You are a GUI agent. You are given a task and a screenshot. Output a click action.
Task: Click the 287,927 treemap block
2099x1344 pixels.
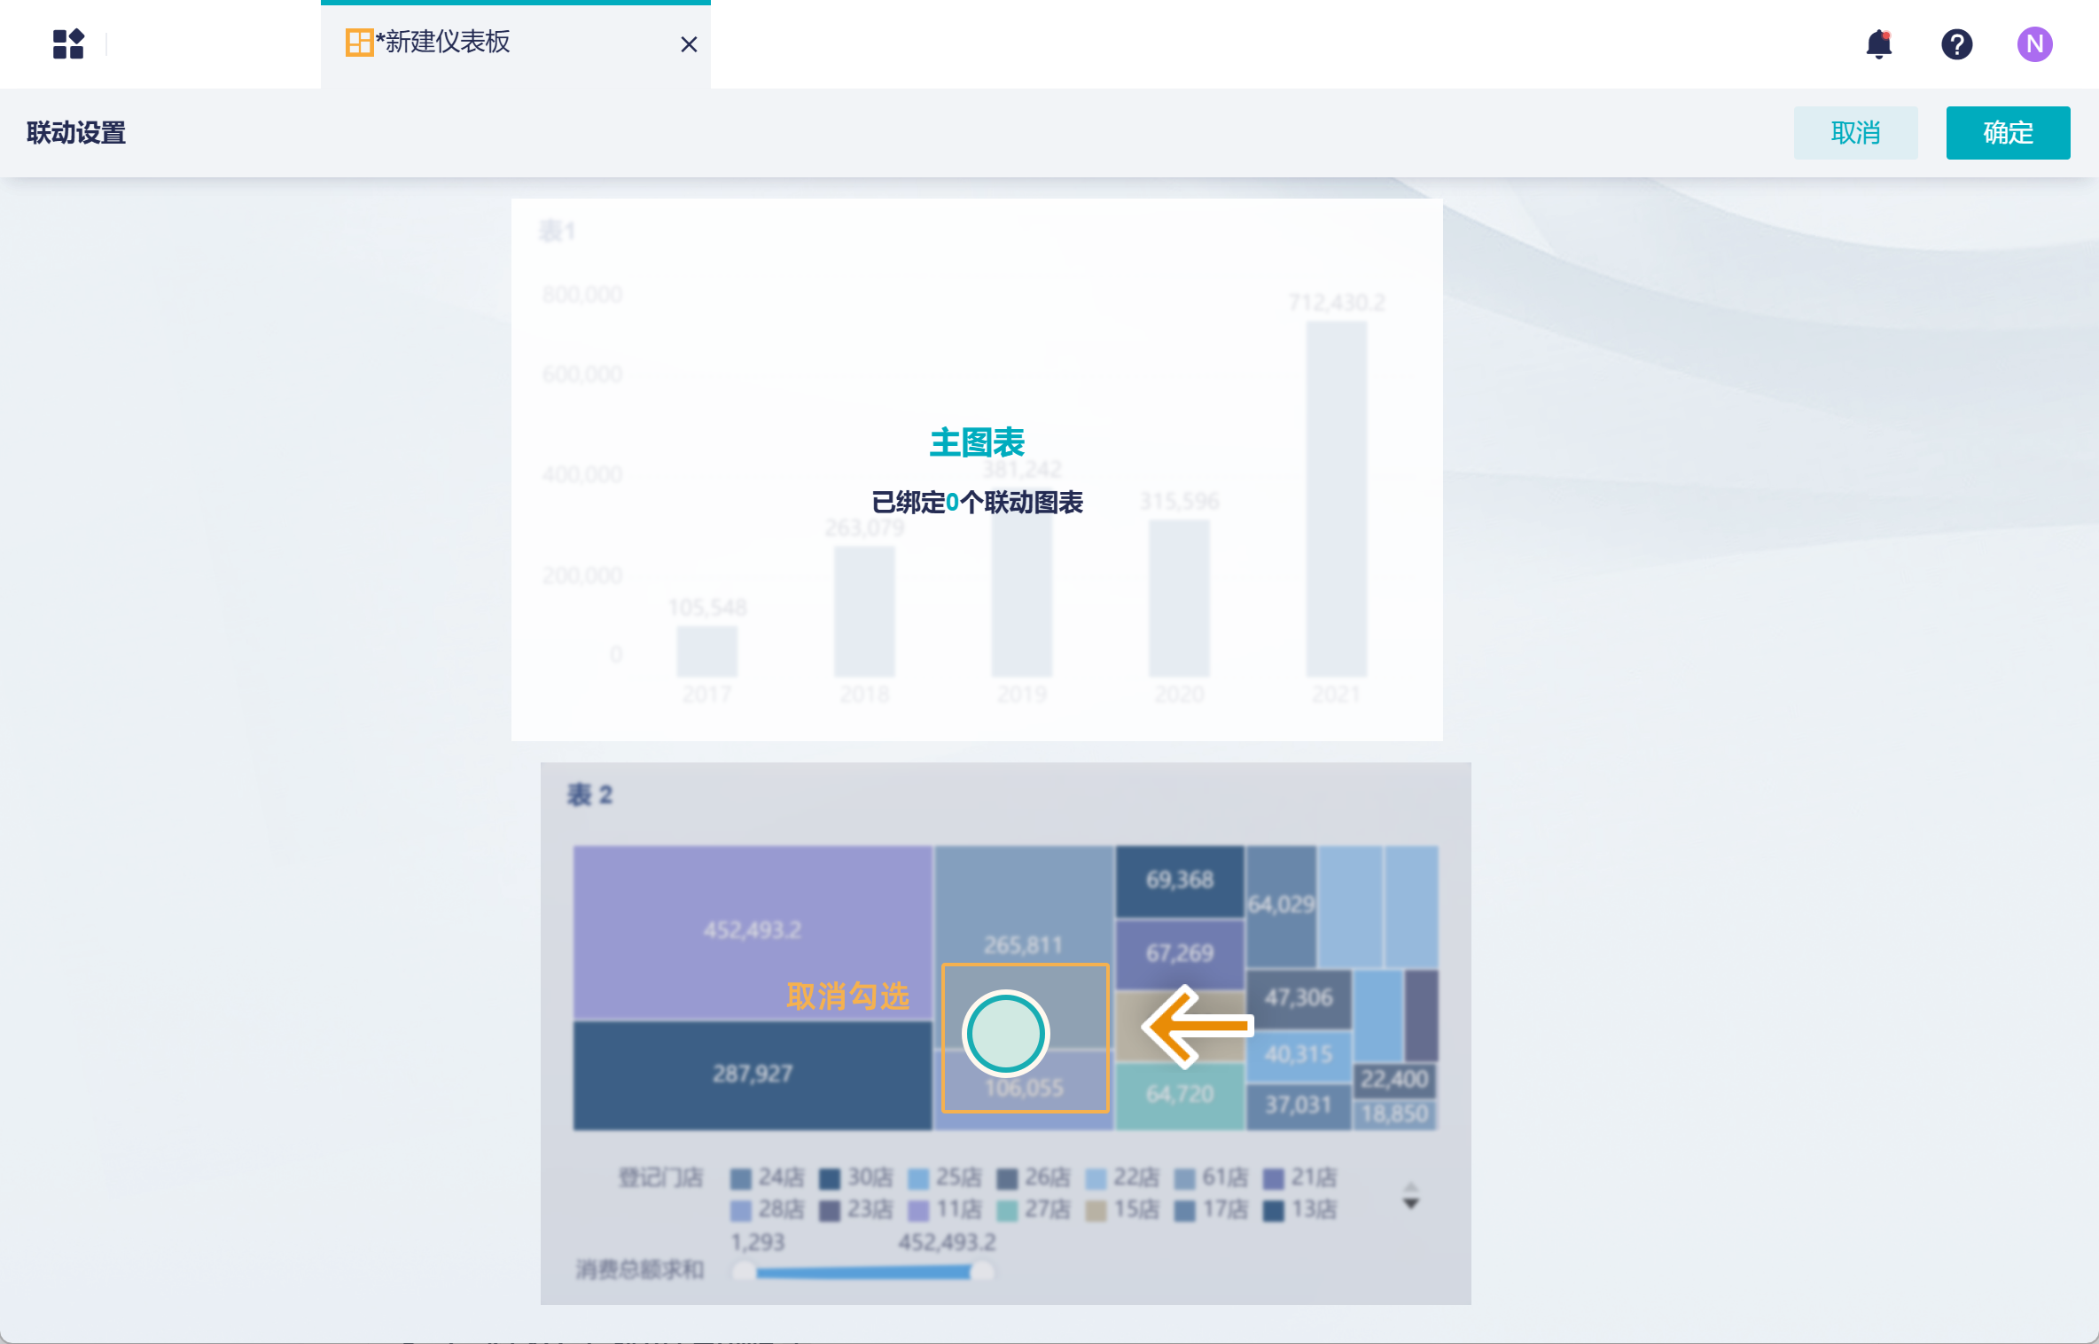tap(752, 1074)
